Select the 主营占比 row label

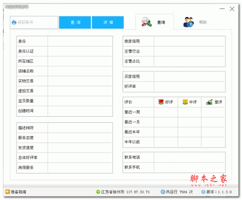132,61
